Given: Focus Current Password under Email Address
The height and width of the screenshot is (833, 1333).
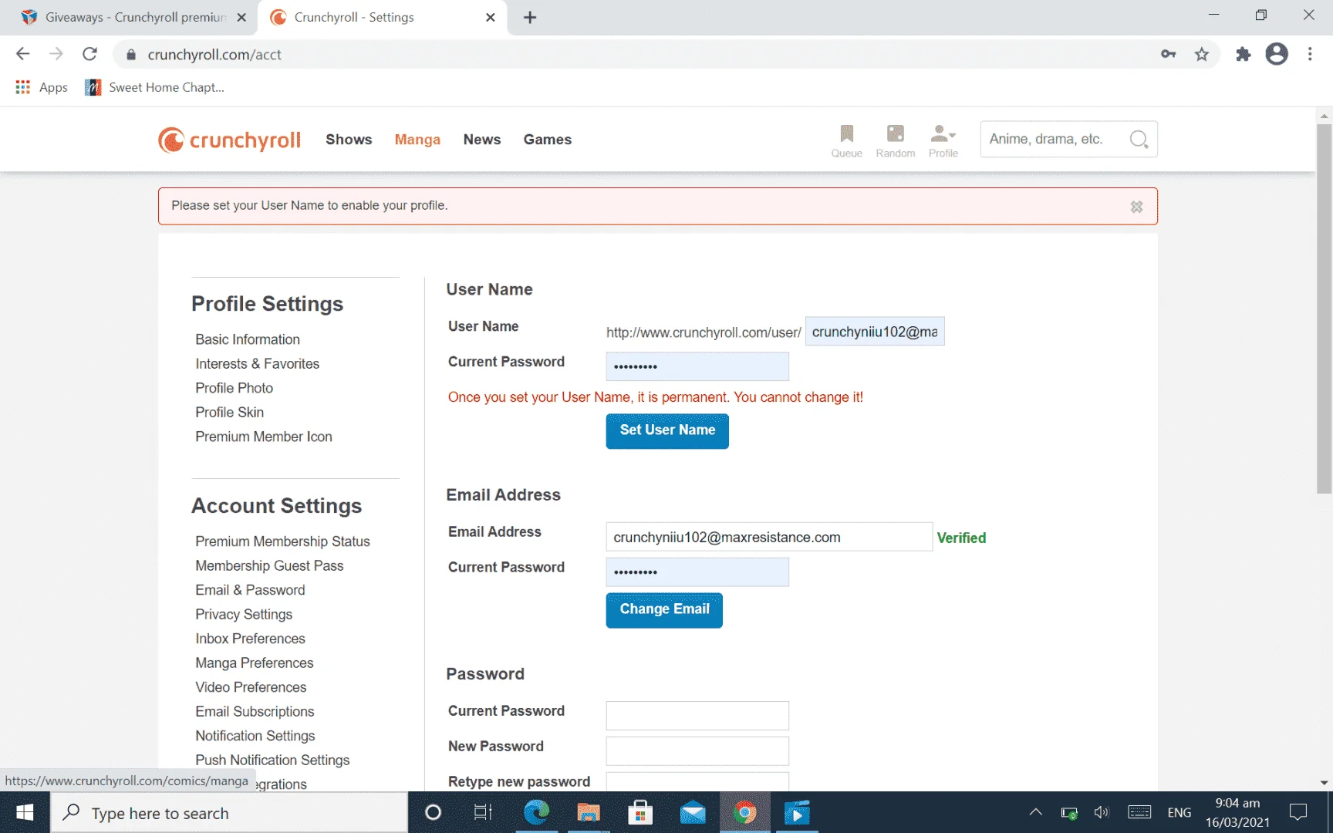Looking at the screenshot, I should pyautogui.click(x=697, y=572).
